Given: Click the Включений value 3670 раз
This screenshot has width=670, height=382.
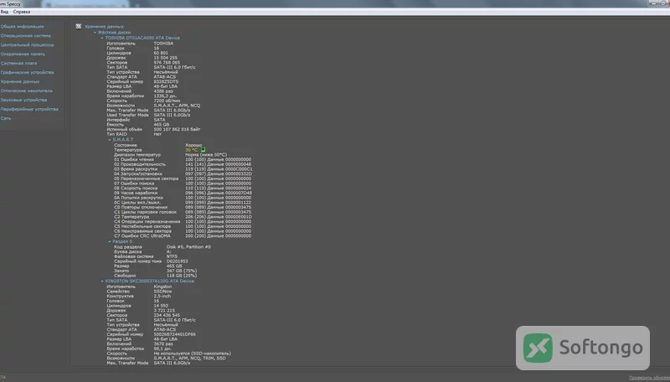Looking at the screenshot, I should point(163,344).
